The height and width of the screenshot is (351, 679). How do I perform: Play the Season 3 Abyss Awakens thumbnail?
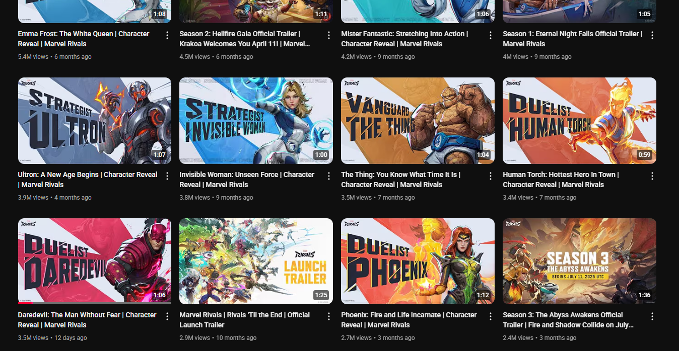coord(579,261)
